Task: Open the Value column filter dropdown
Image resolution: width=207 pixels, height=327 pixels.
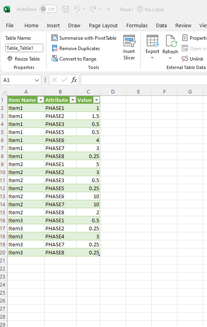Action: point(96,100)
